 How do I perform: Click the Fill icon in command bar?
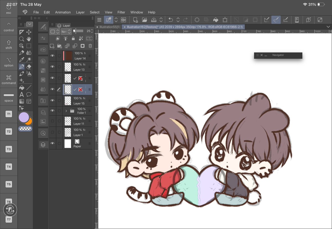click(x=216, y=20)
